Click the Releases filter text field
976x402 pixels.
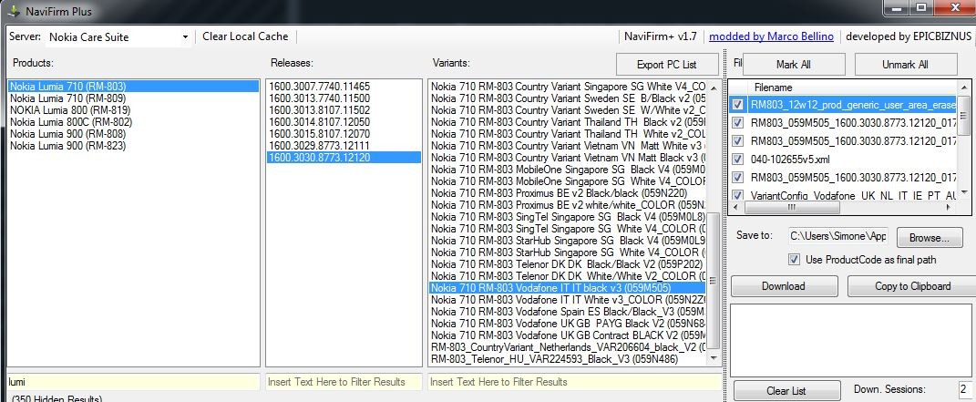(344, 382)
